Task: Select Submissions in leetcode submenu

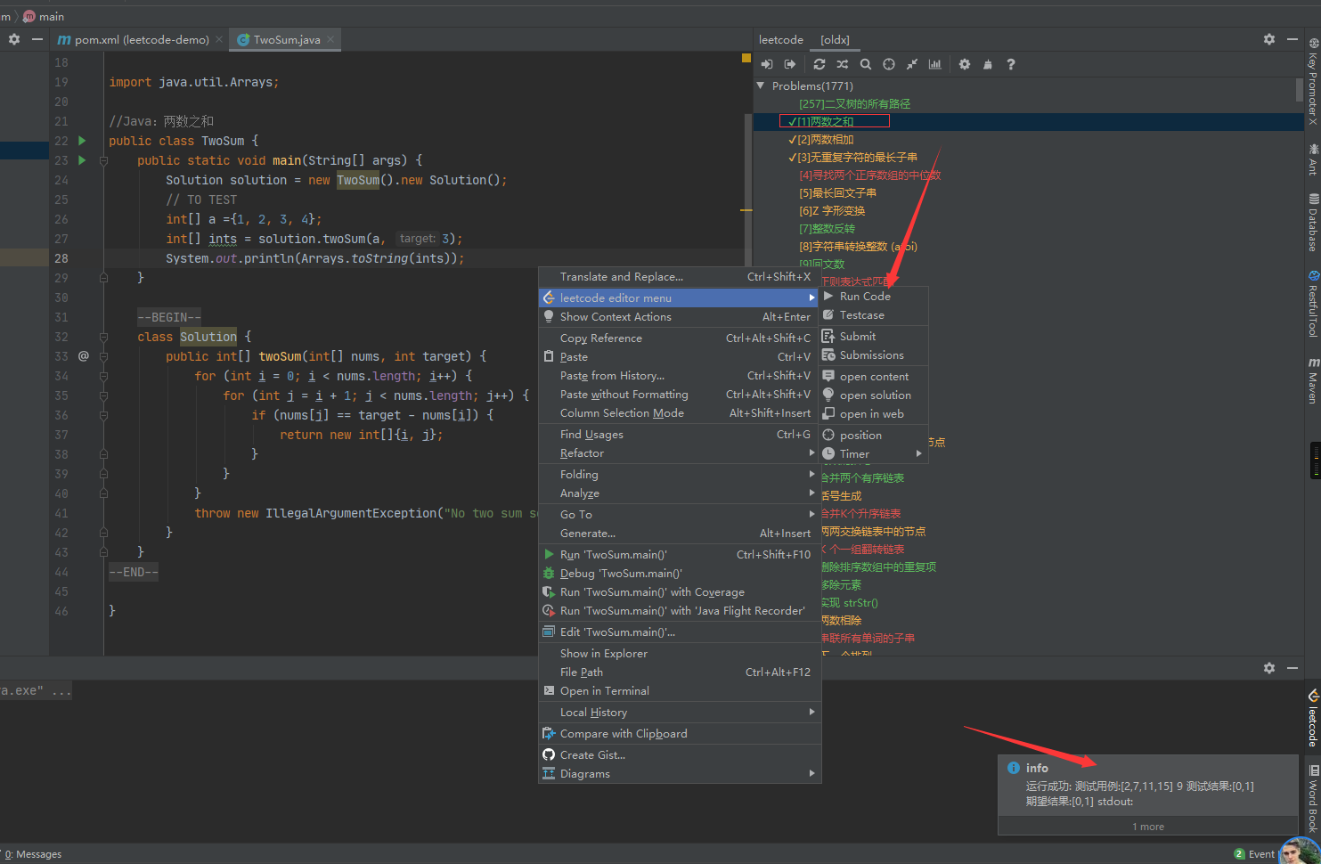Action: [874, 355]
